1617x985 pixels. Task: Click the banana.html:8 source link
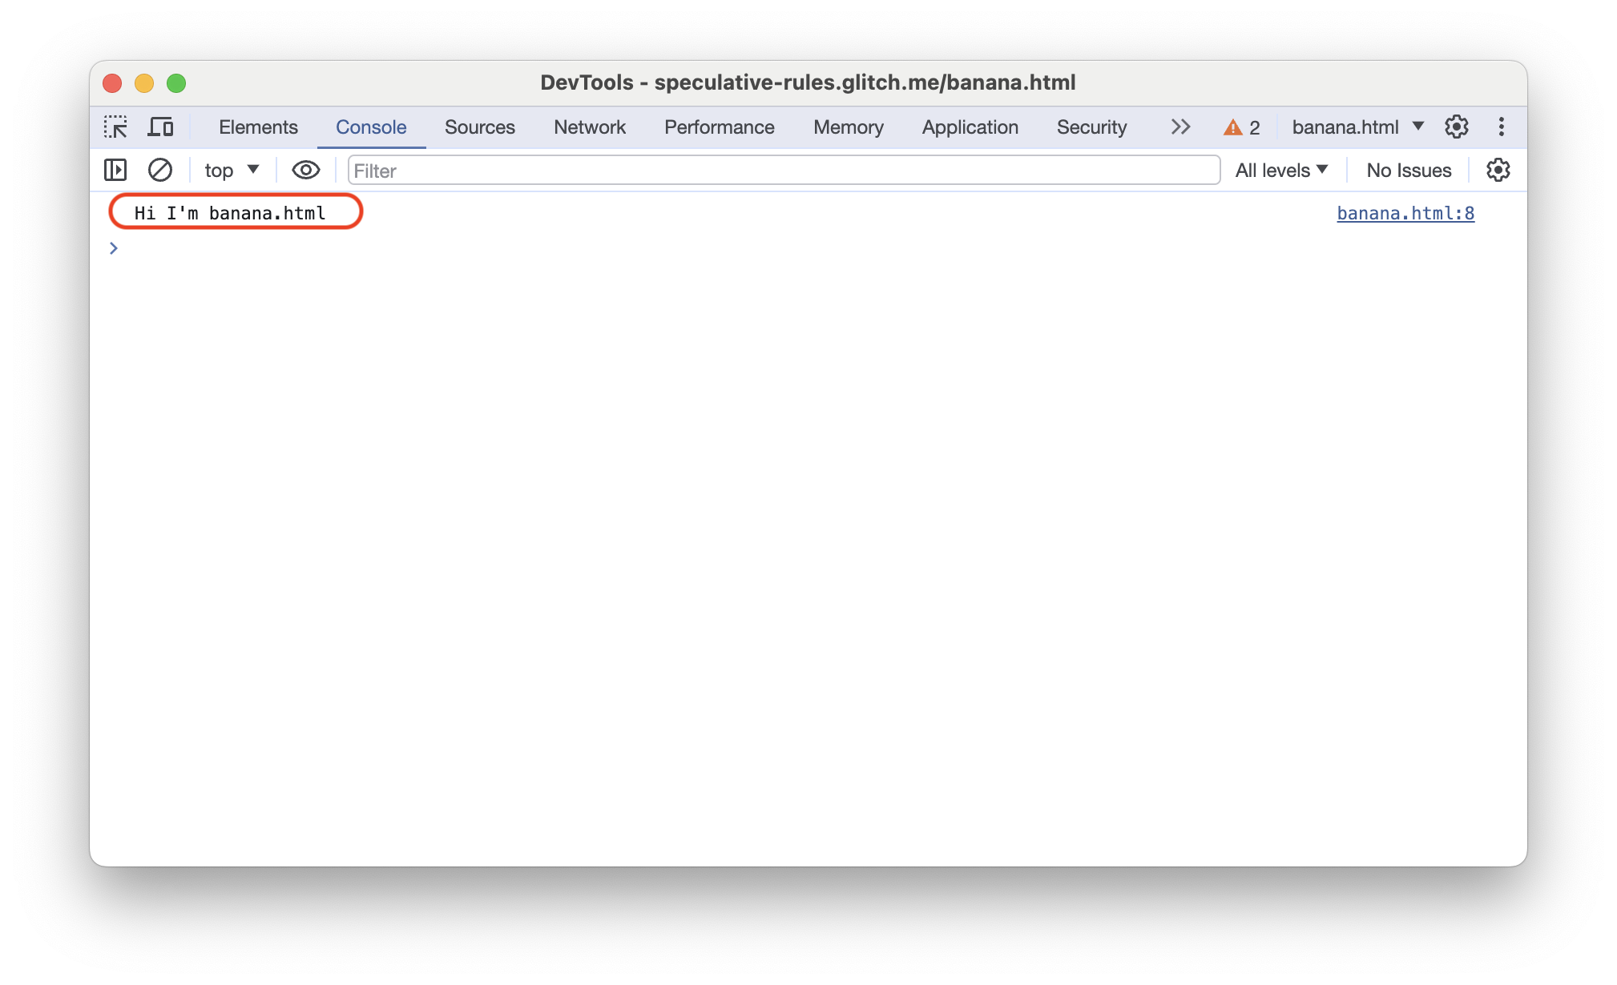pos(1405,214)
